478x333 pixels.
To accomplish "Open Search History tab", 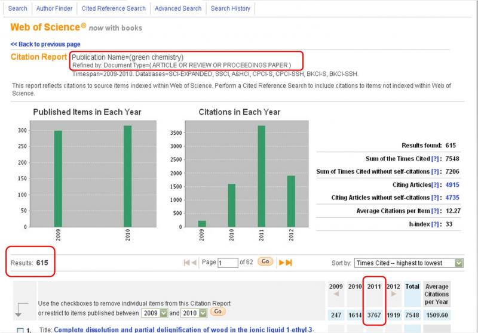I will 231,8.
